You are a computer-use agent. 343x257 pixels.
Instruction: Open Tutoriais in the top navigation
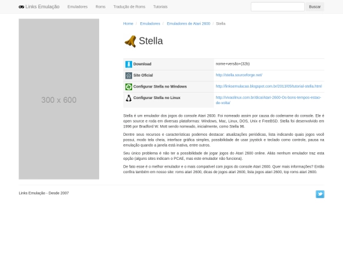point(160,7)
